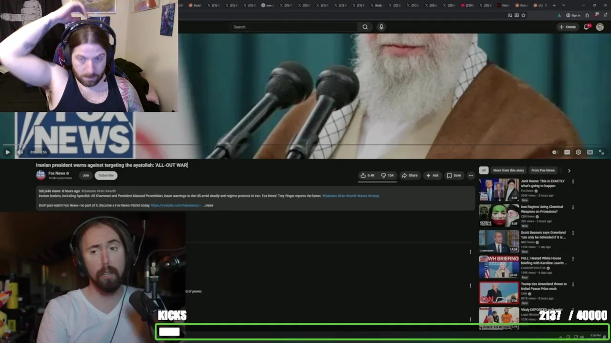This screenshot has height=343, width=611.
Task: Open options for White House briefing video
Action: [573, 259]
